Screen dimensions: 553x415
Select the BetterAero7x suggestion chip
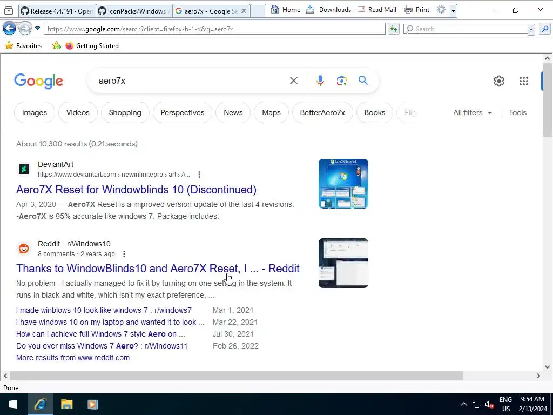322,112
